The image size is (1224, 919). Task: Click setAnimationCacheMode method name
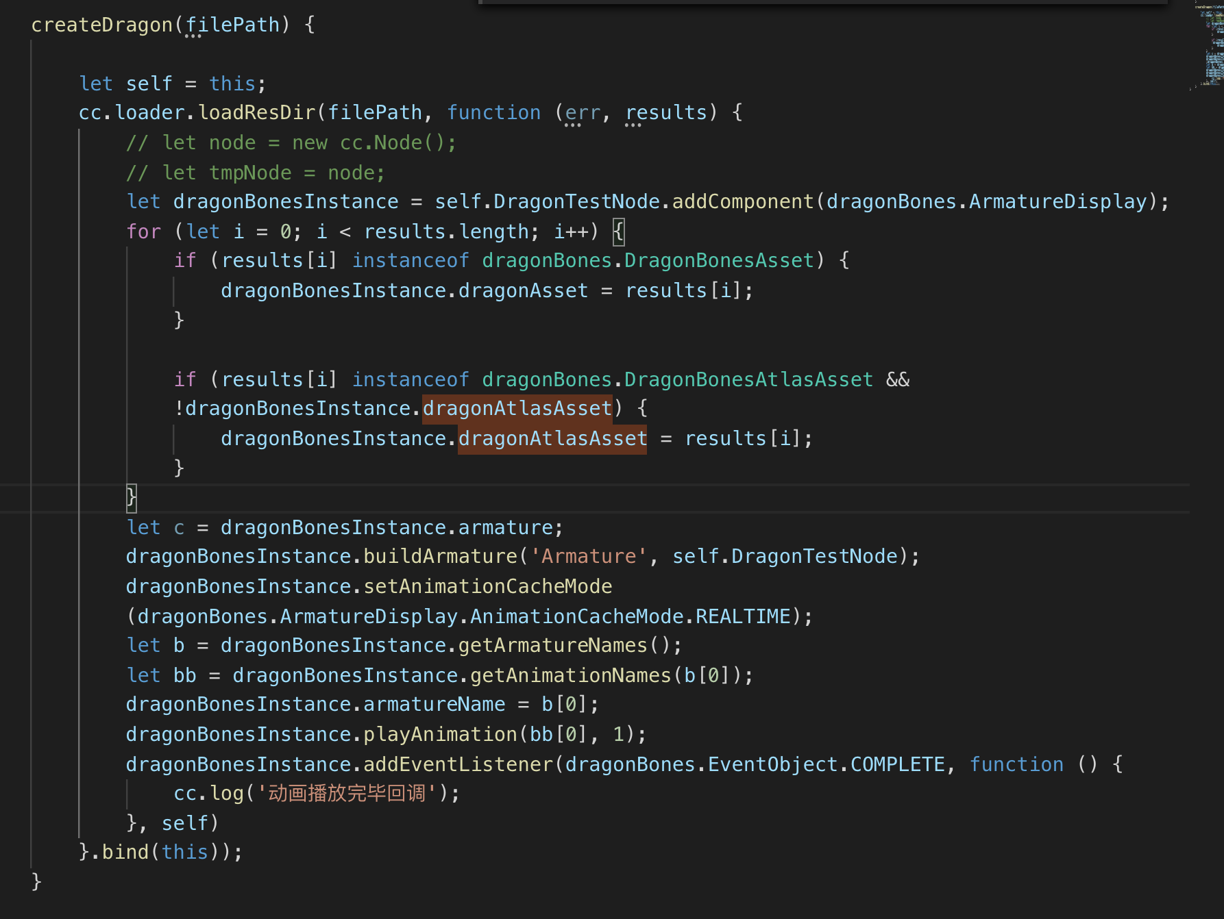click(488, 586)
